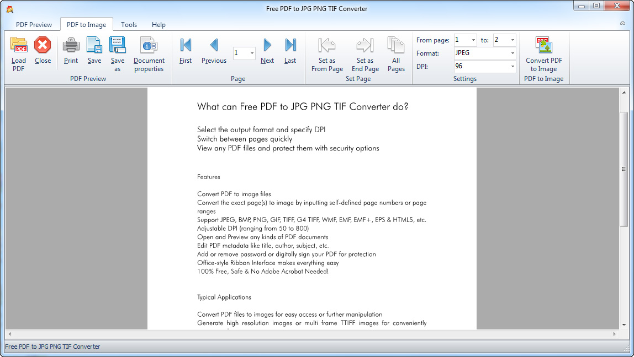
Task: Print the PDF with the printer icon
Action: coord(71,45)
